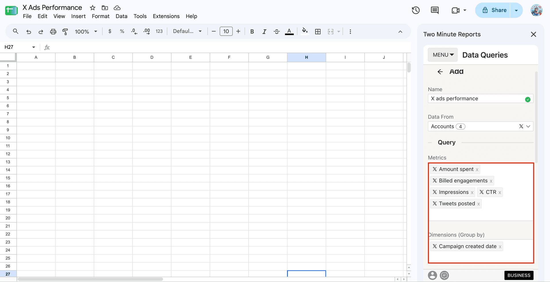Open the number format 123 menu
Viewport: 550px width, 282px height.
pyautogui.click(x=159, y=31)
